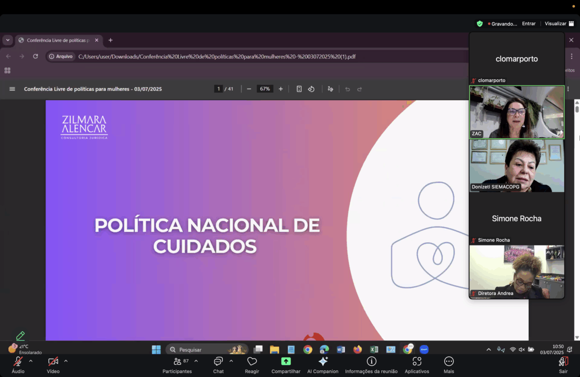Turn on camera with Vídeo button
This screenshot has height=377, width=580.
[53, 362]
